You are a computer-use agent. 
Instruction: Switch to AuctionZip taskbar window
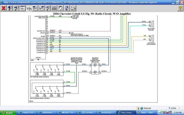pyautogui.click(x=106, y=113)
